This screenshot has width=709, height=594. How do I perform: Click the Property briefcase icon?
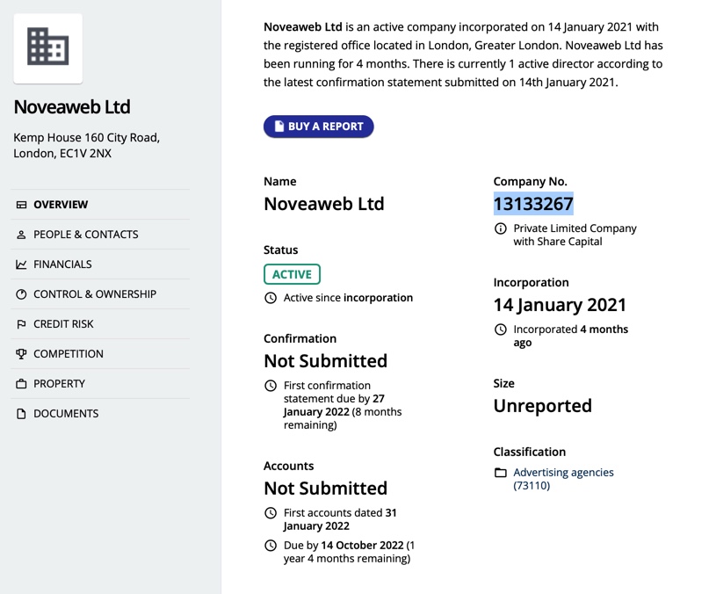click(x=21, y=384)
